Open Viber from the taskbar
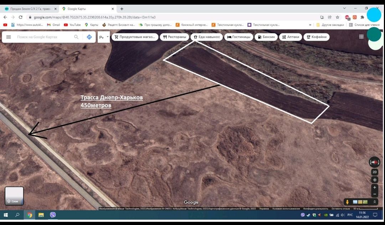Screen dimensions: 385x225 click(53, 215)
